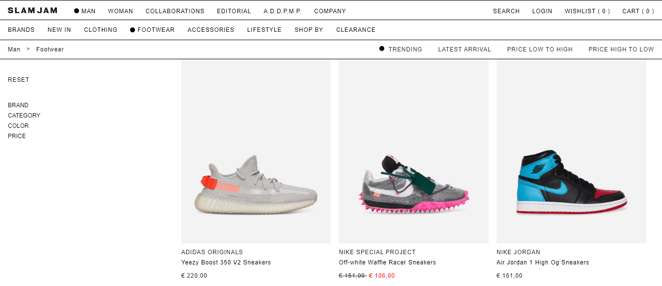Open the CLOTHING category menu
Viewport: 662px width, 286px height.
pyautogui.click(x=101, y=29)
